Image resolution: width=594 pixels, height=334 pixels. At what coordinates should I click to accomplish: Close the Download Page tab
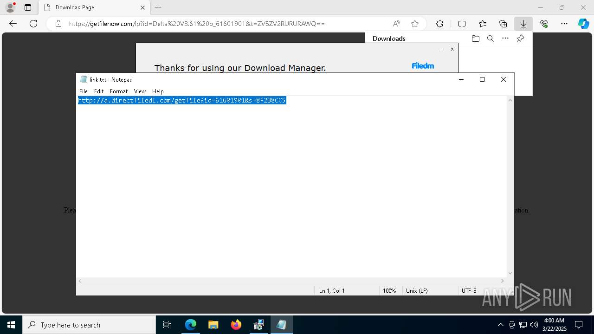(x=143, y=7)
